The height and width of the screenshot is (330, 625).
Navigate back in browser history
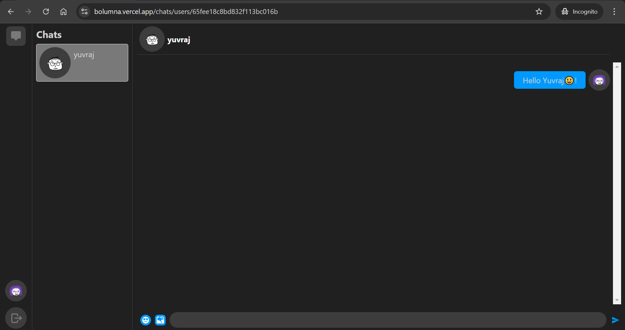point(11,12)
